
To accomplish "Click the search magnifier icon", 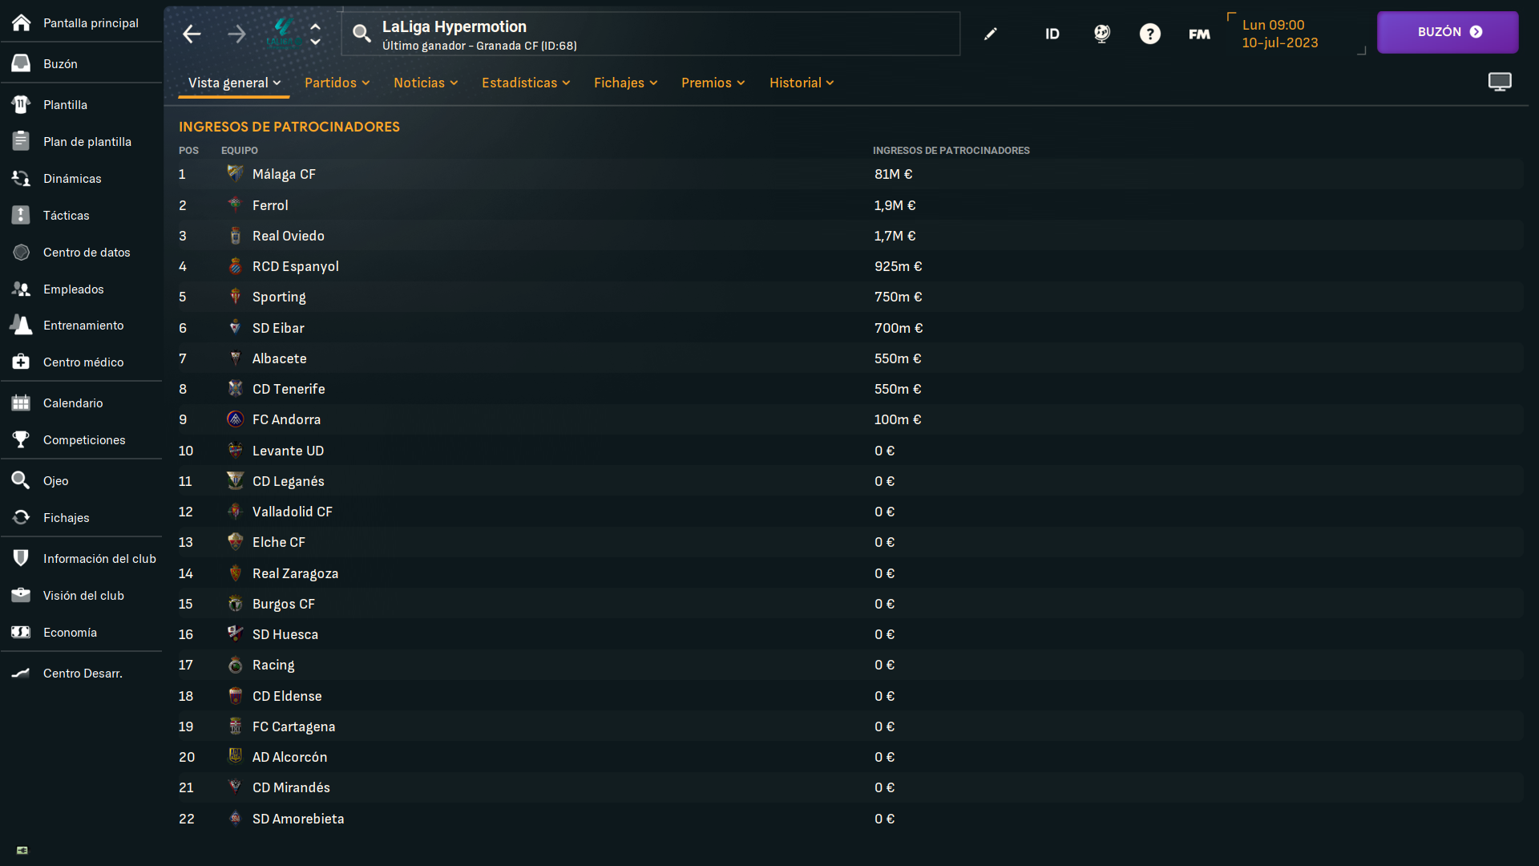I will pos(362,34).
